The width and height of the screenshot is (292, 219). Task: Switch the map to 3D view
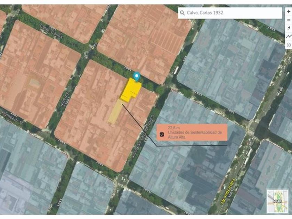289,45
